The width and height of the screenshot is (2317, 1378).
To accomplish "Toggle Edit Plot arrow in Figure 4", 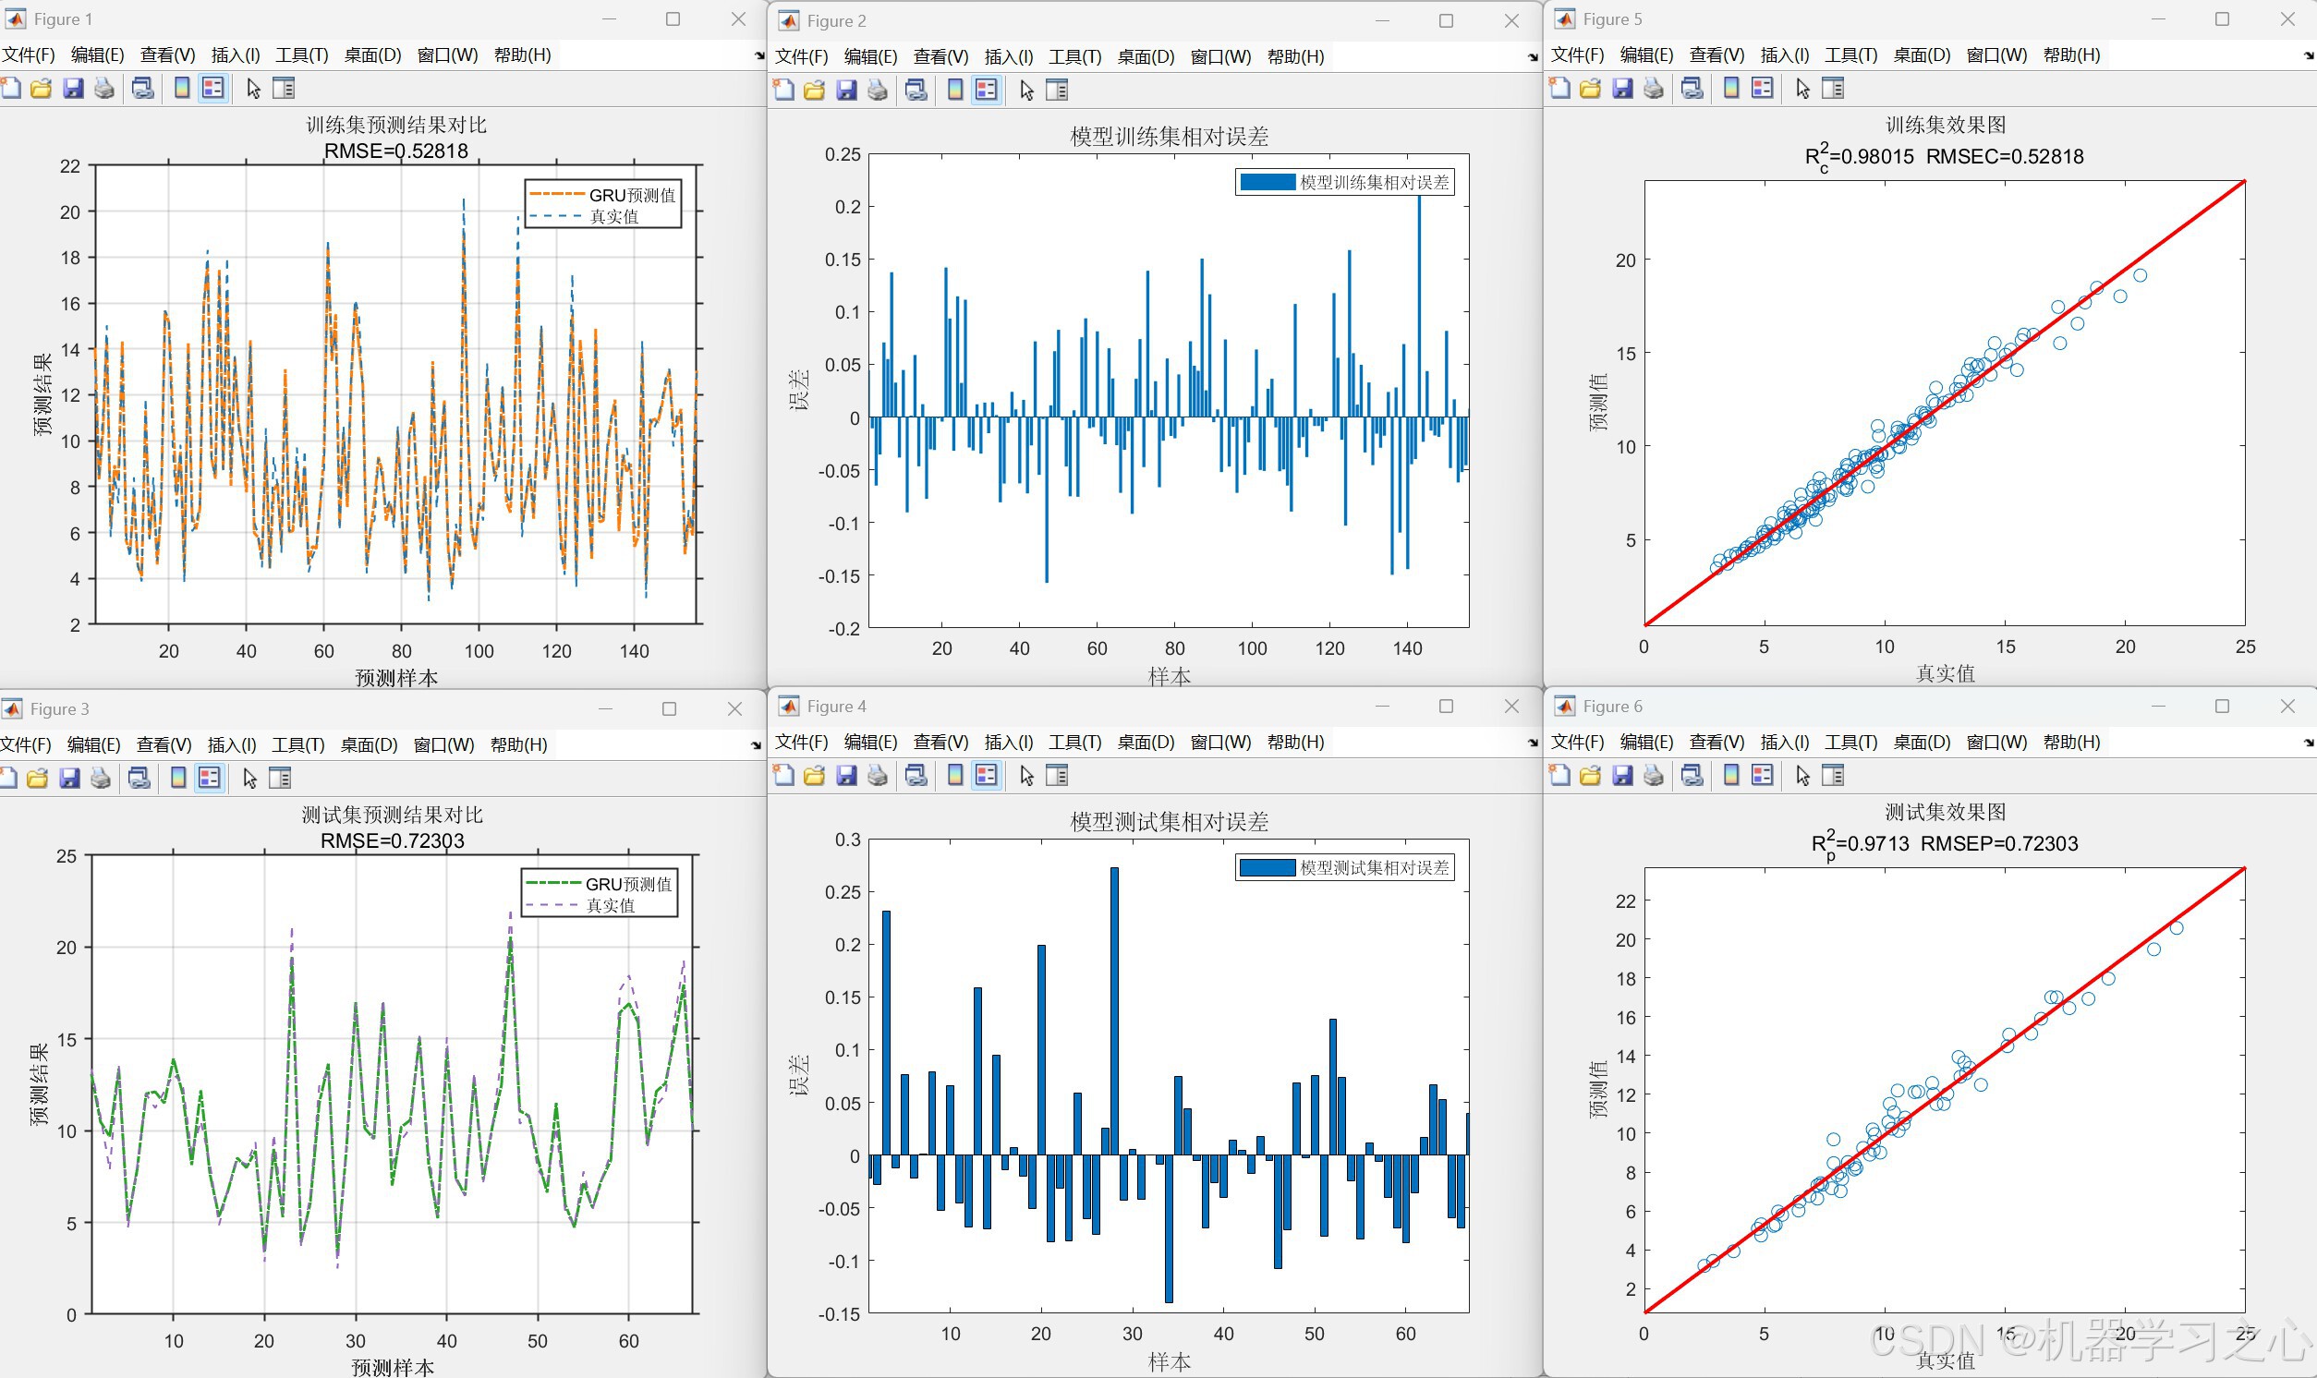I will [x=1026, y=777].
